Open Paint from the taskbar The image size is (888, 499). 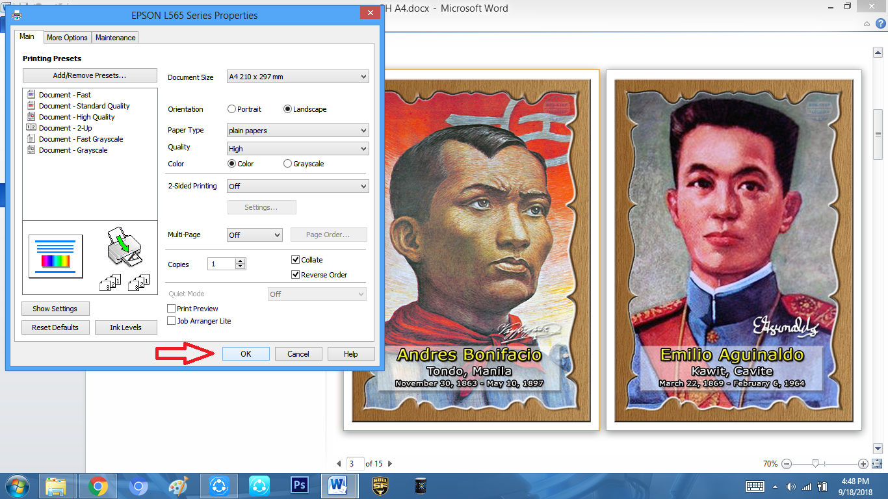coord(178,486)
